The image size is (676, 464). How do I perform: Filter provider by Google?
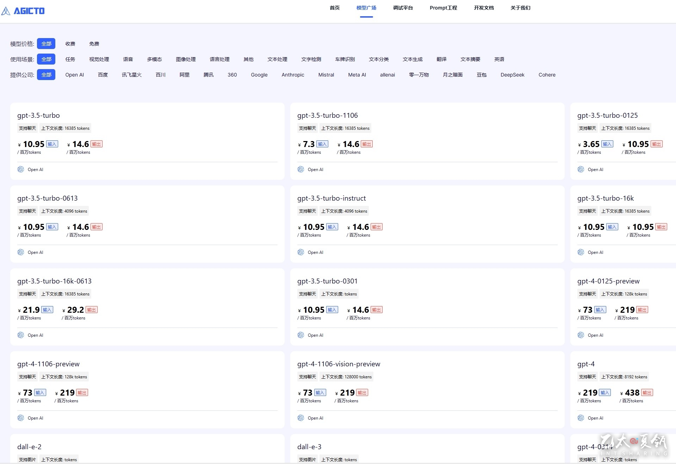259,75
